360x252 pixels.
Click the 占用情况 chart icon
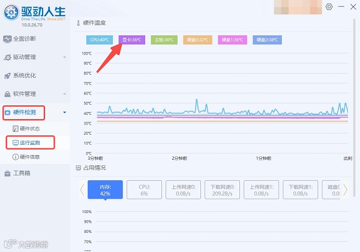(x=78, y=168)
